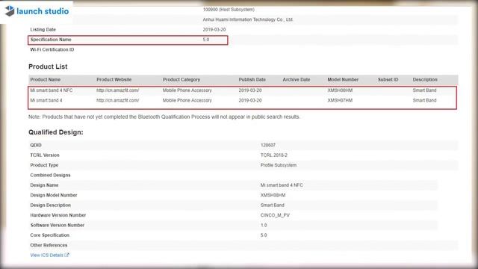Select the Design Description value Smart Band
Image resolution: width=478 pixels, height=269 pixels.
click(272, 205)
